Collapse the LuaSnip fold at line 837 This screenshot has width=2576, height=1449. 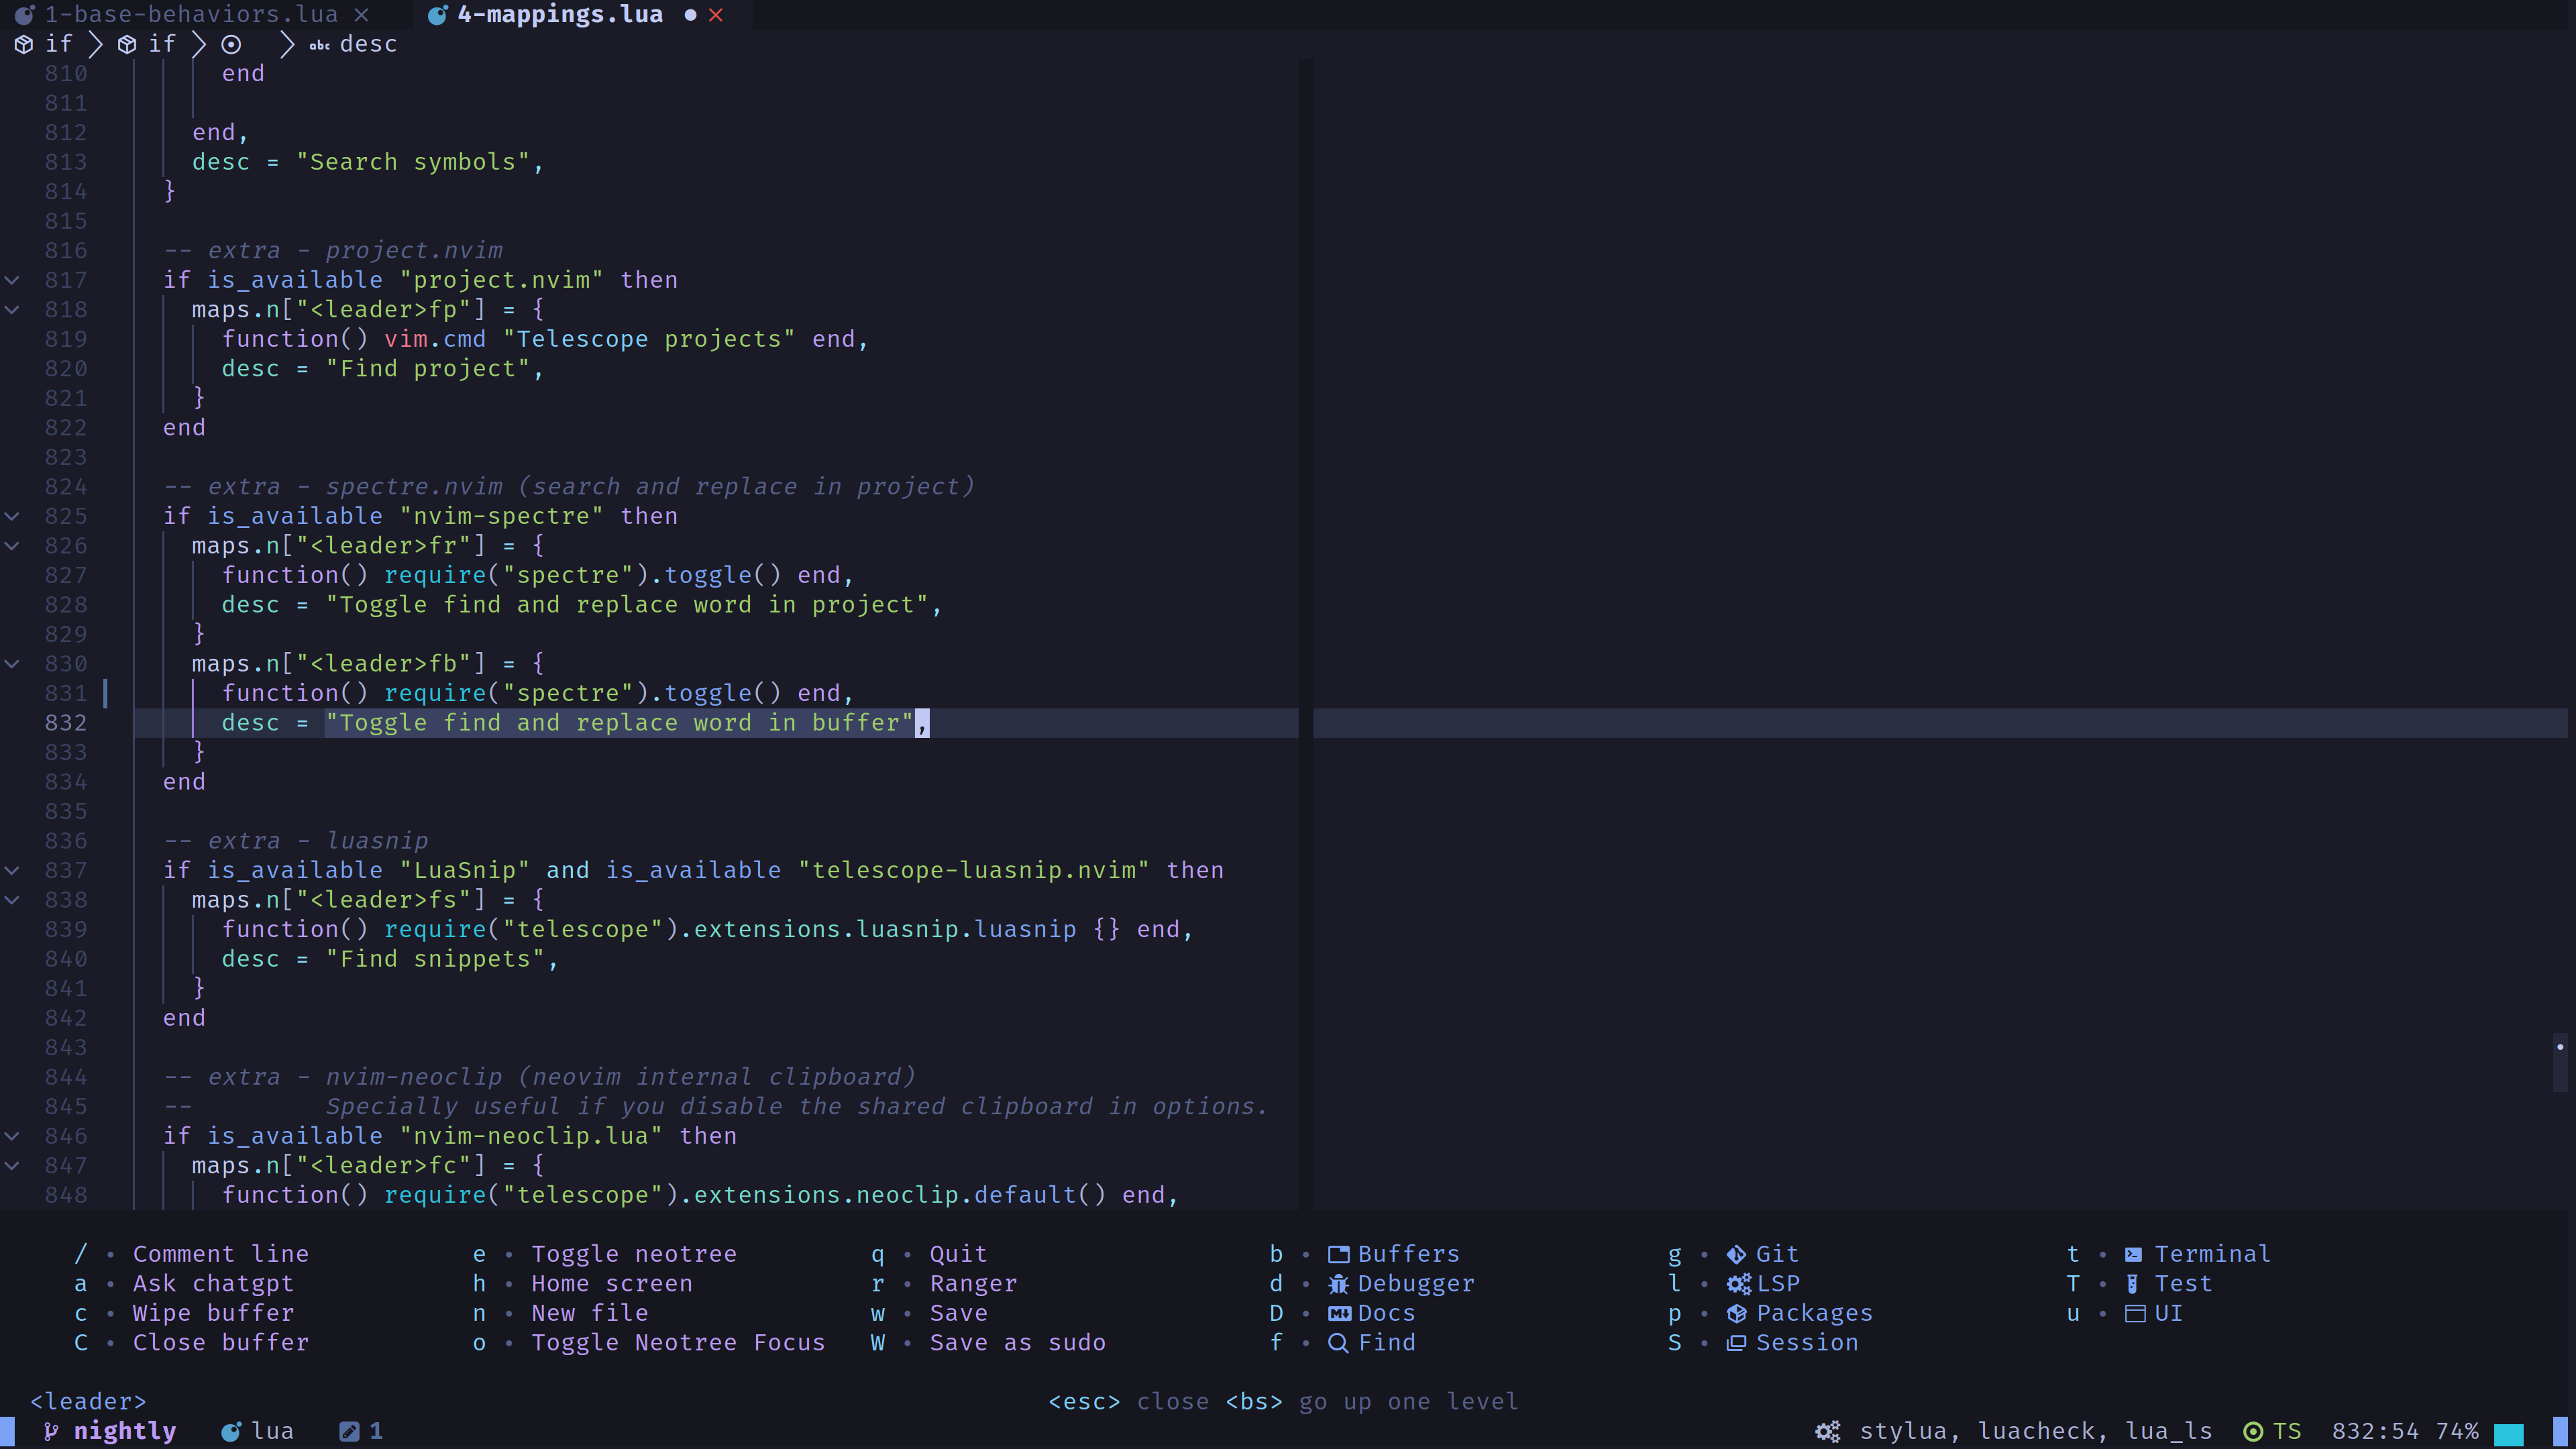click(x=12, y=870)
